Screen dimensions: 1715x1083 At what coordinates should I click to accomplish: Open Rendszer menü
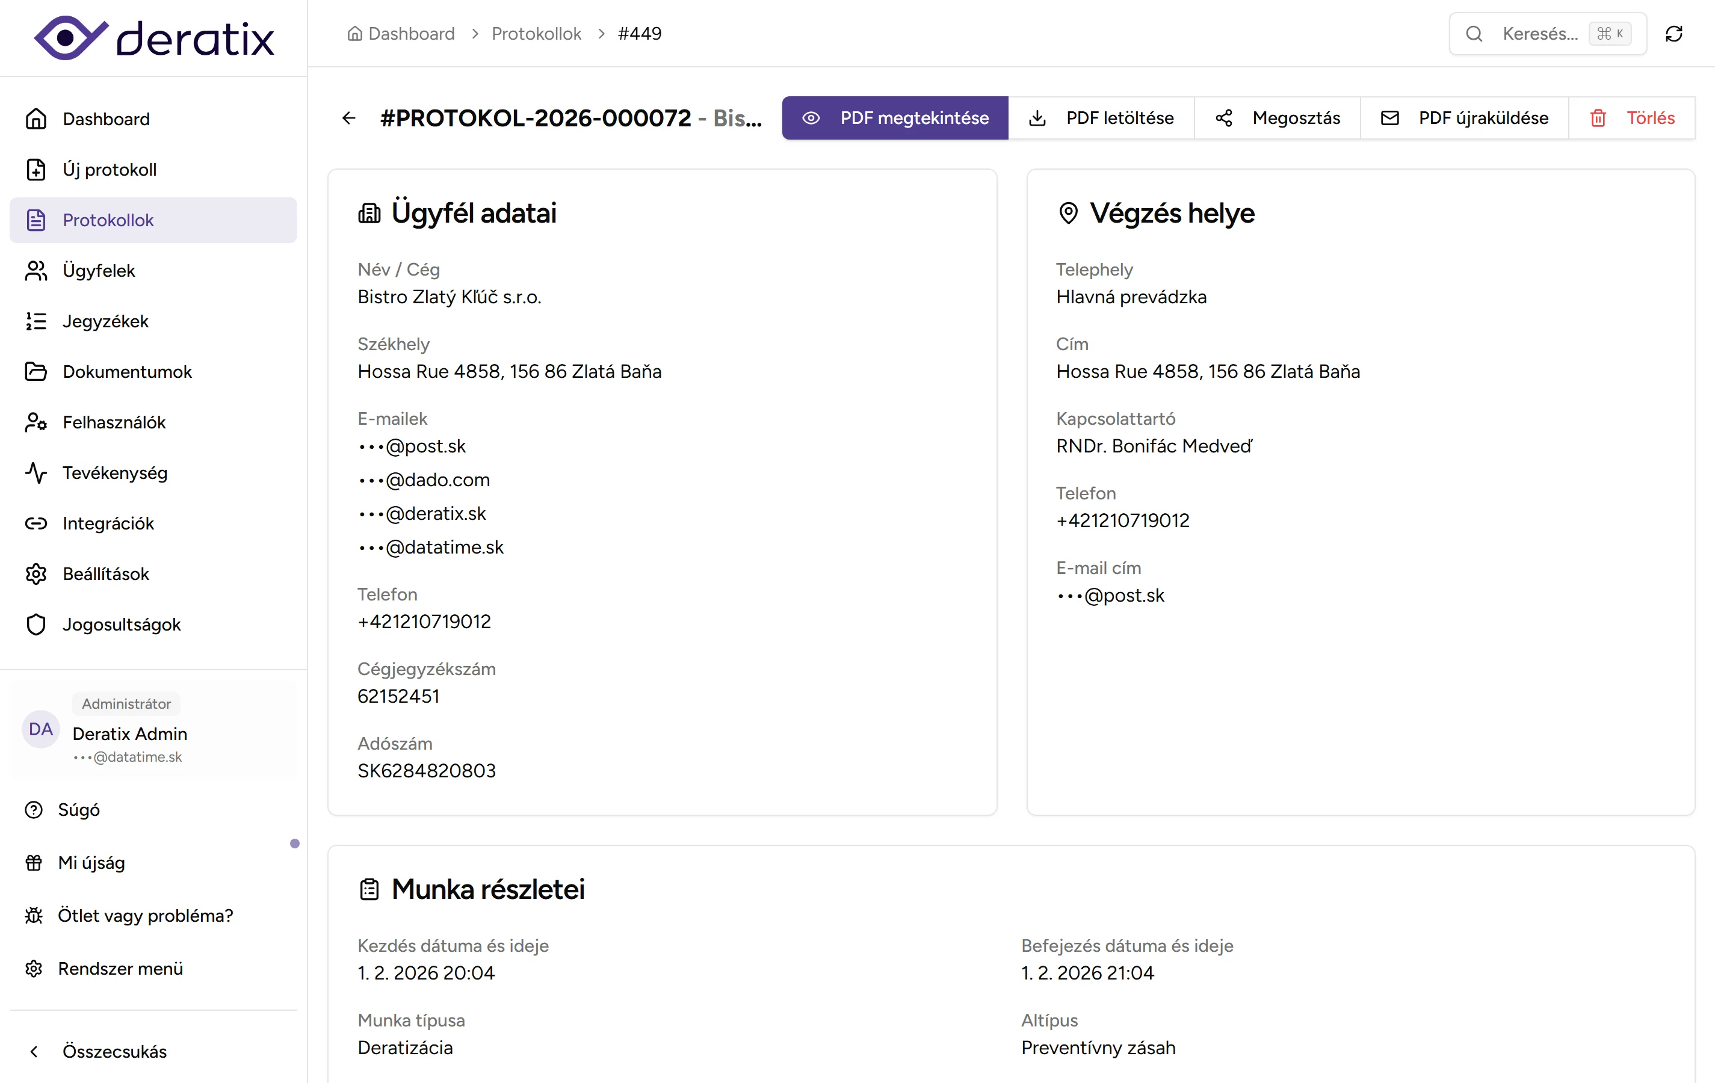(120, 968)
